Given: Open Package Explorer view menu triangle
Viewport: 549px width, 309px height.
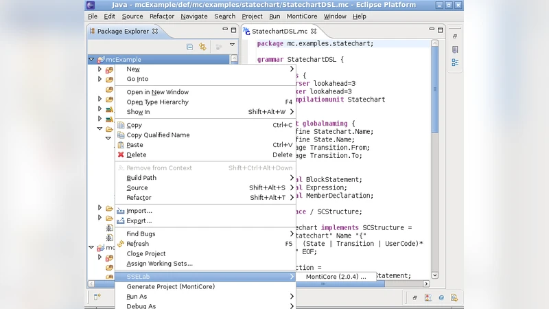Looking at the screenshot, I should (x=232, y=46).
